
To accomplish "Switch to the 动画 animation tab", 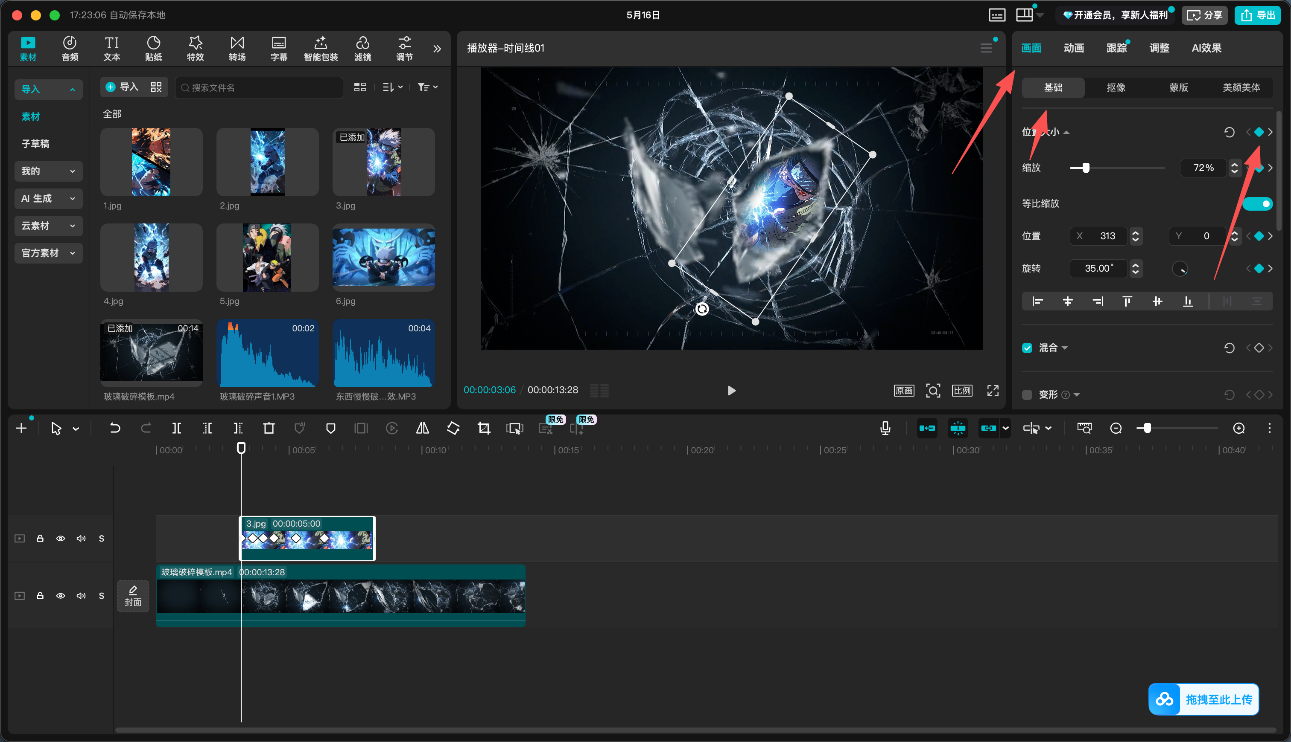I will point(1074,48).
